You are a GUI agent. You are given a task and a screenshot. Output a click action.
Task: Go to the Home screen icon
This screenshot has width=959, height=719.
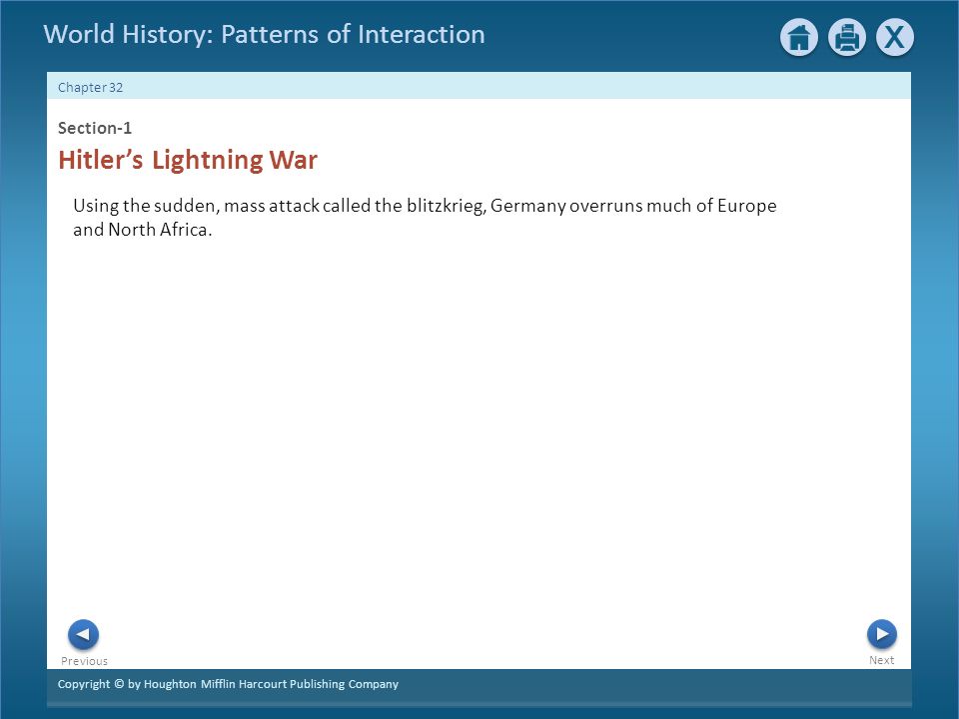pos(799,38)
